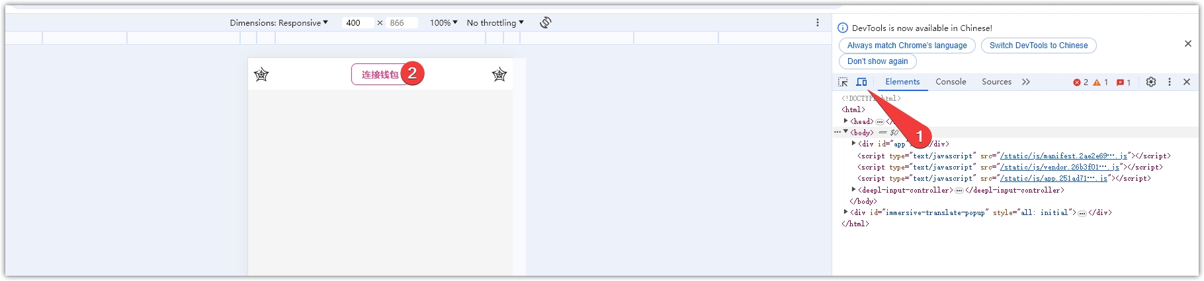This screenshot has width=1204, height=281.
Task: Click the issues flag counter
Action: [1123, 82]
